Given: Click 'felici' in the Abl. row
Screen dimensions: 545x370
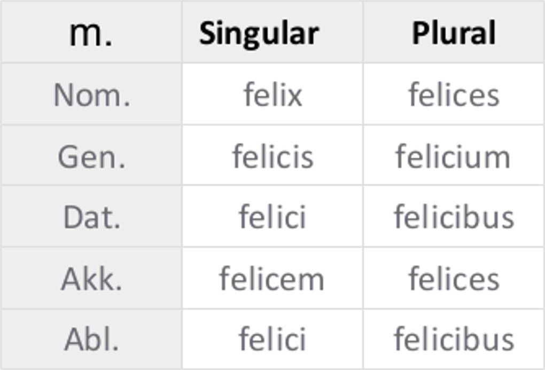Looking at the screenshot, I should tap(272, 339).
